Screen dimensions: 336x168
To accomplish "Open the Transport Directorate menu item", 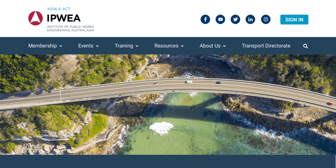I will (x=266, y=46).
